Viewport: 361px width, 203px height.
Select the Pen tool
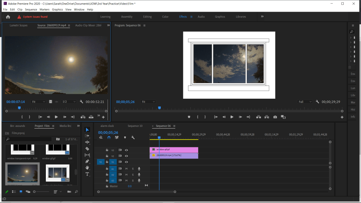87,161
